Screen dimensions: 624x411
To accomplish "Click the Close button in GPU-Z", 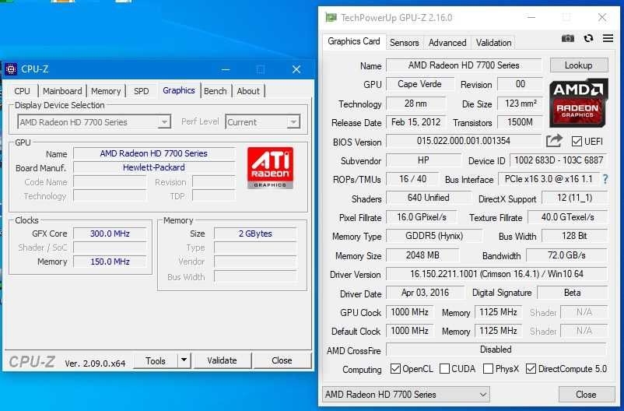I will (x=586, y=395).
